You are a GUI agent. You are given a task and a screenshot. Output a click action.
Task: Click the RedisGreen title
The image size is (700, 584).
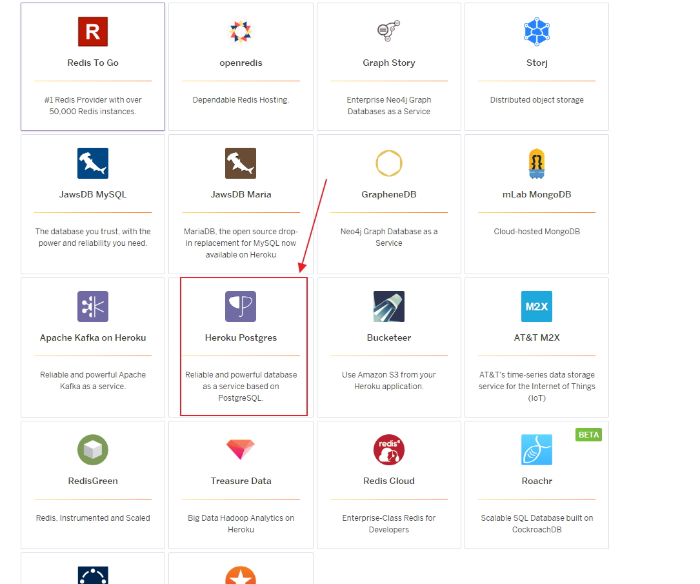[93, 481]
